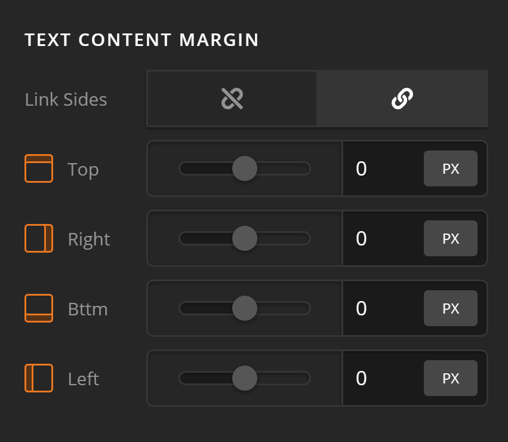This screenshot has width=508, height=442.
Task: Select the orange Top border glyph
Action: pyautogui.click(x=38, y=169)
